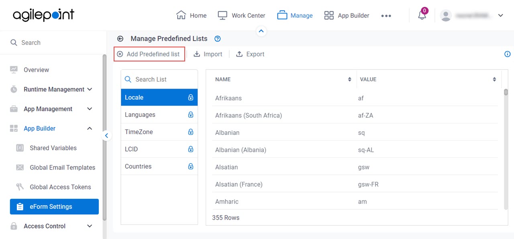Screen dimensions: 514x239
Task: Select the Countries list
Action: [159, 166]
